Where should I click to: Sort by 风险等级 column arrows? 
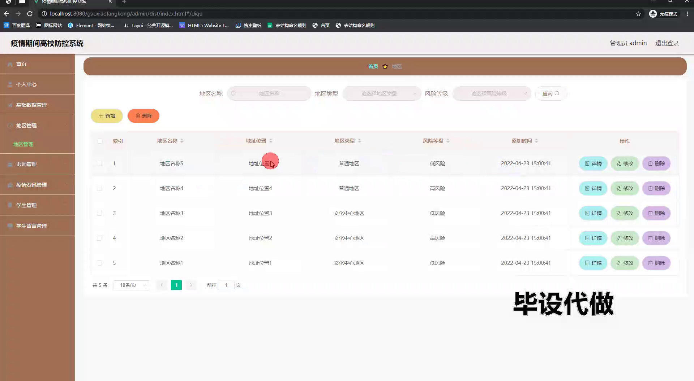pos(448,141)
